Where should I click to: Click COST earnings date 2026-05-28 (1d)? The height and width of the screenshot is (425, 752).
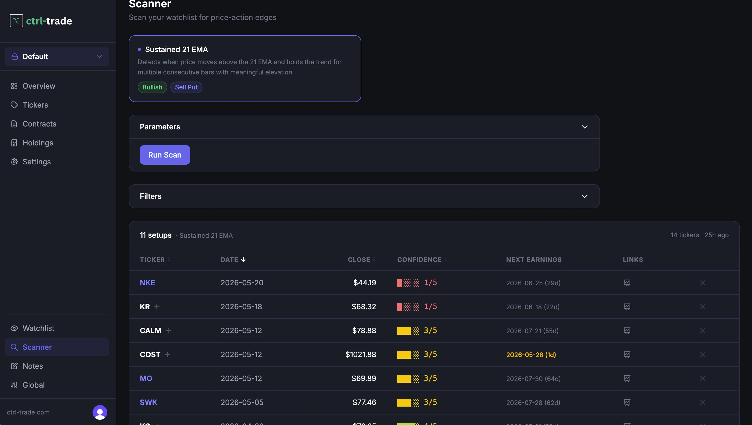531,355
